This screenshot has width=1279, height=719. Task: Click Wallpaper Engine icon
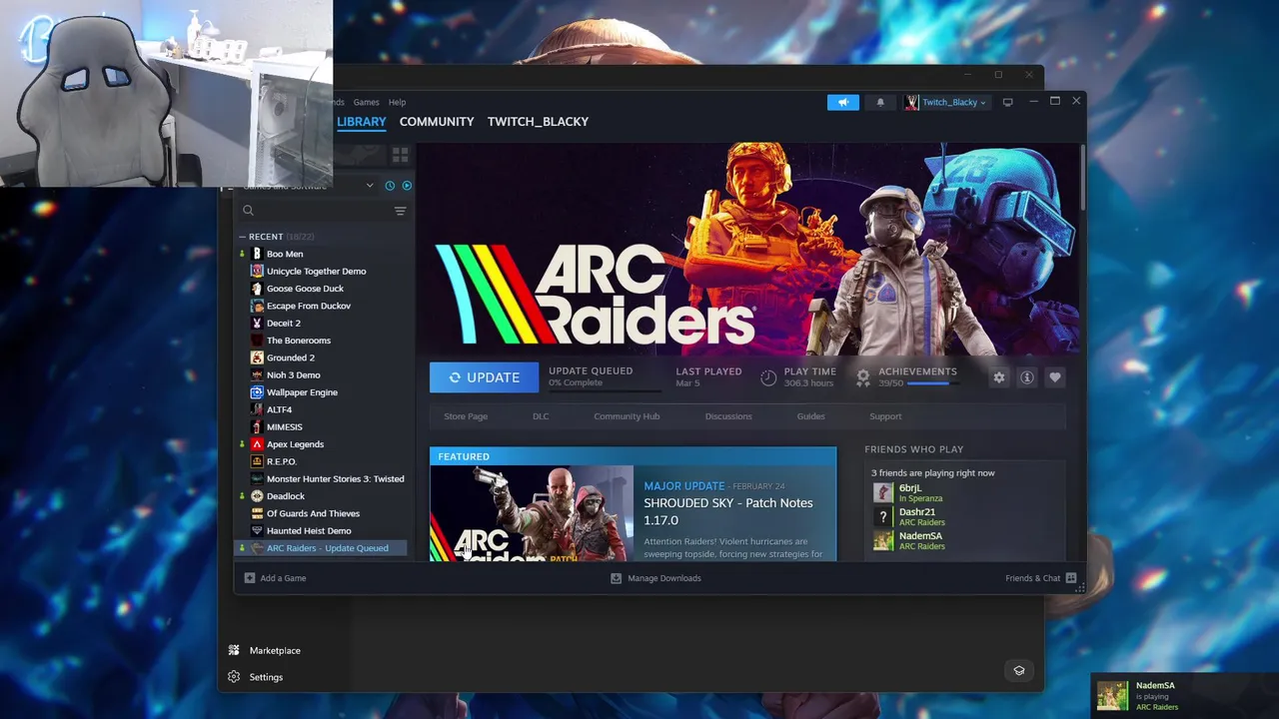point(257,392)
